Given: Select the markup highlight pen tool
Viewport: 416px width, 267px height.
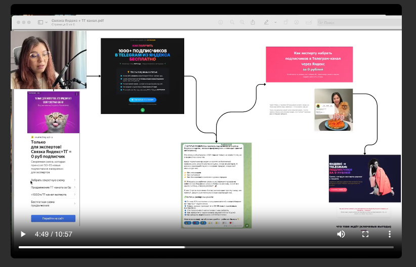Looking at the screenshot, I should 266,22.
